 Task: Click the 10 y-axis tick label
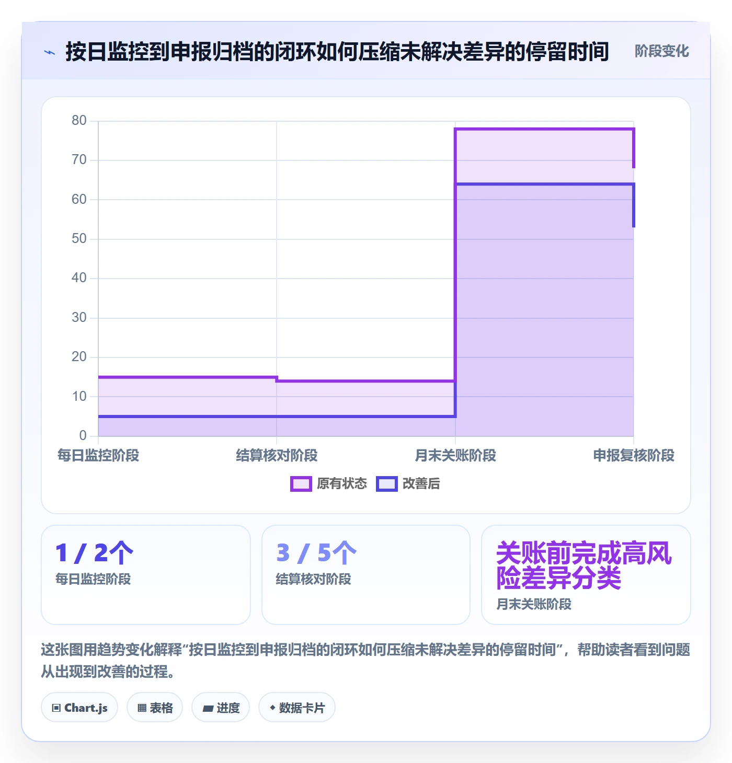click(x=79, y=397)
